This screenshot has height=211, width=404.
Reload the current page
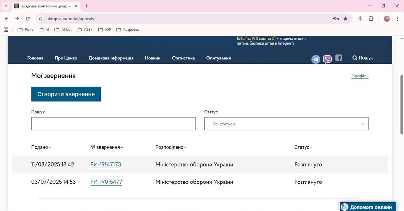point(28,19)
